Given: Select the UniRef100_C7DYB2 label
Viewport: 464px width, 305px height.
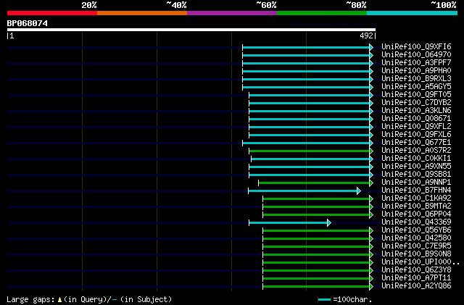Looking at the screenshot, I should tap(416, 103).
